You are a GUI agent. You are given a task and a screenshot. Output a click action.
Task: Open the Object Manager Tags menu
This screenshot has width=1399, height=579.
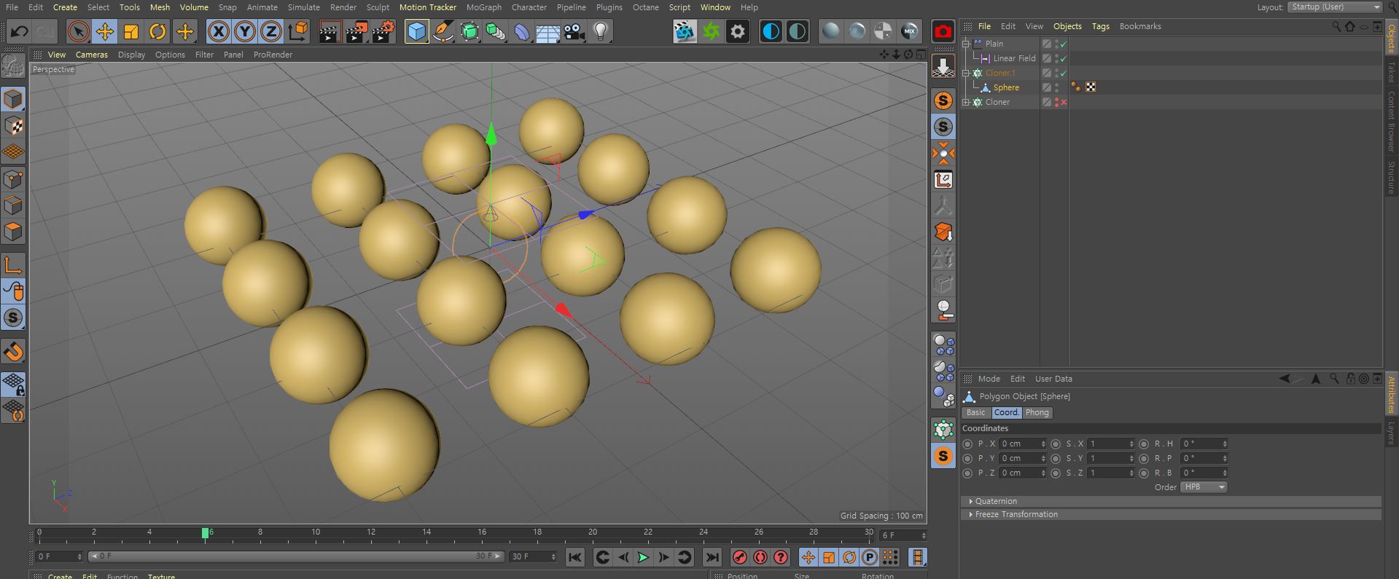coord(1100,26)
